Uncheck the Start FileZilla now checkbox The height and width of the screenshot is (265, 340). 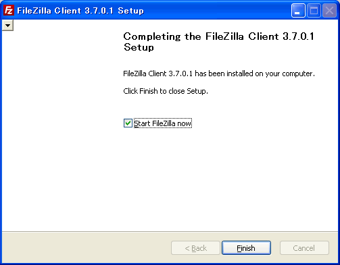128,123
